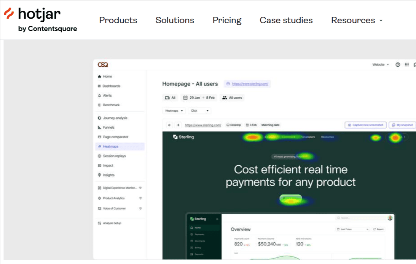
Task: Click the user avatar in the Sterling dashboard
Action: click(x=390, y=218)
